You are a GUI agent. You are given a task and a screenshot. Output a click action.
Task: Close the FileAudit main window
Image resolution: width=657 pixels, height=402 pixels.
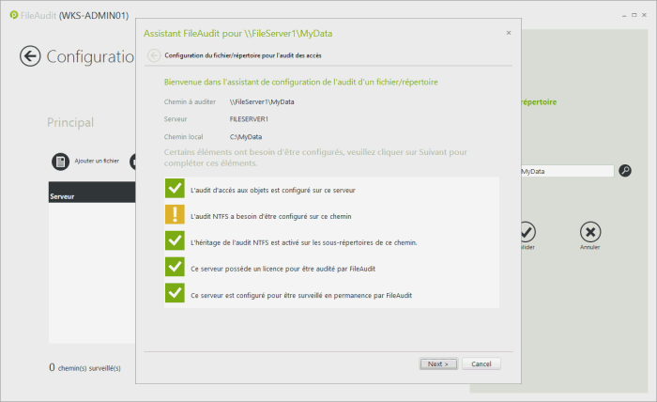coord(644,15)
